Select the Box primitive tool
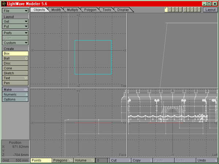The width and height of the screenshot is (219, 164). click(x=15, y=54)
